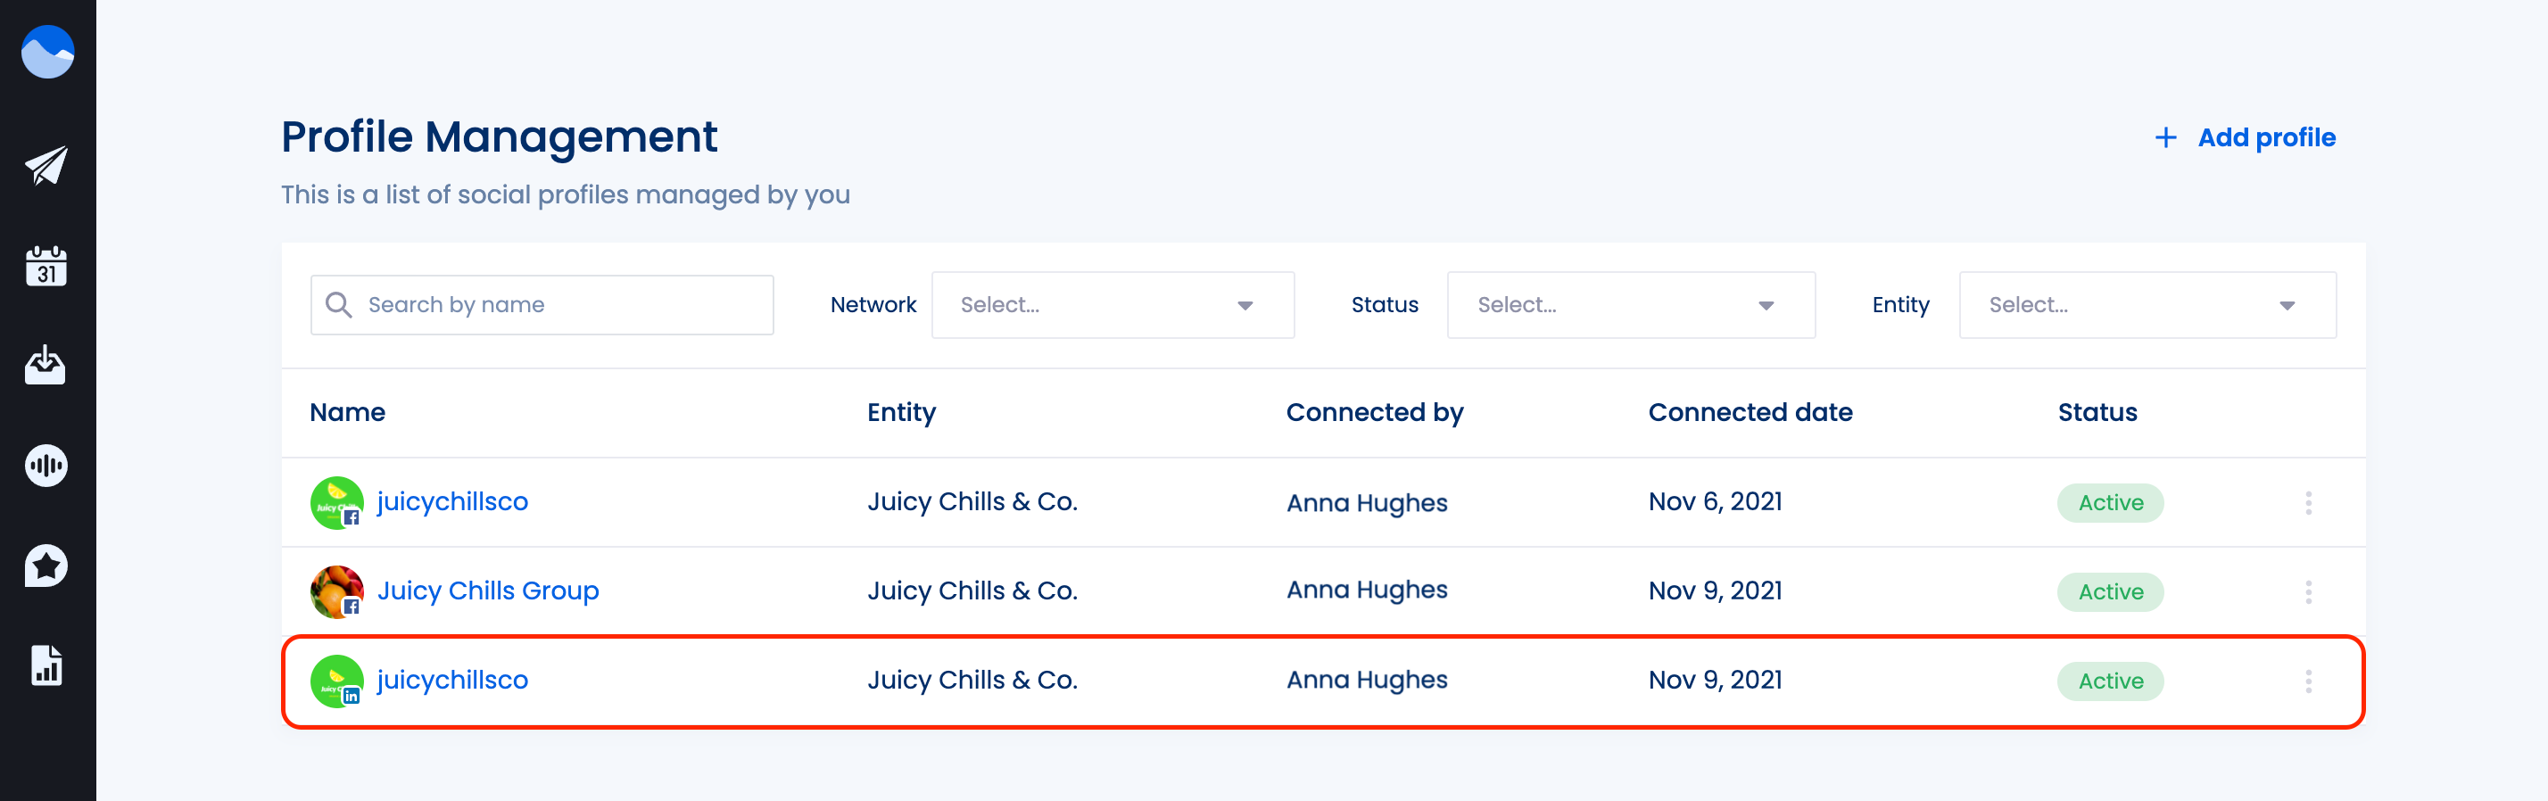This screenshot has height=801, width=2548.
Task: Click Nov 9, 2021 in Juicy Chills Group row
Action: 1715,590
